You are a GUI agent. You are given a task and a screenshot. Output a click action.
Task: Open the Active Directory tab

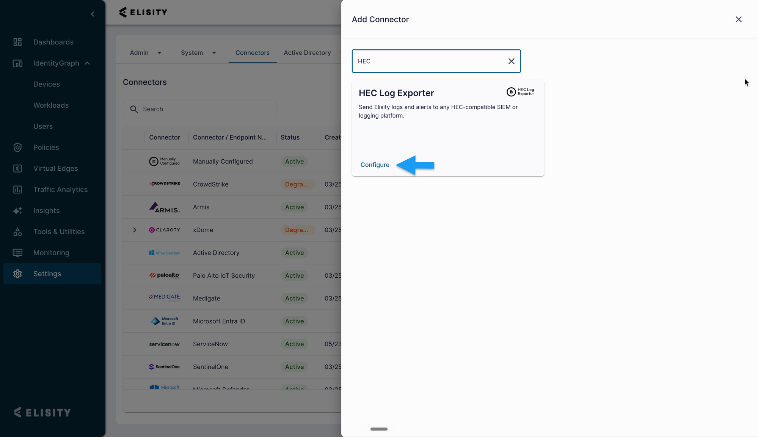pos(307,53)
